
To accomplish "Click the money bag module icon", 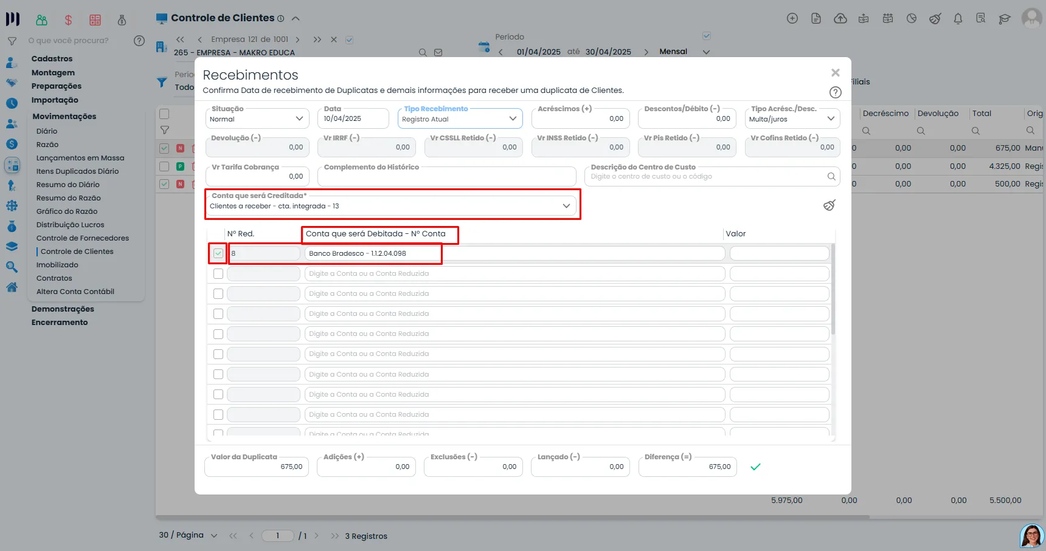I will pyautogui.click(x=122, y=20).
